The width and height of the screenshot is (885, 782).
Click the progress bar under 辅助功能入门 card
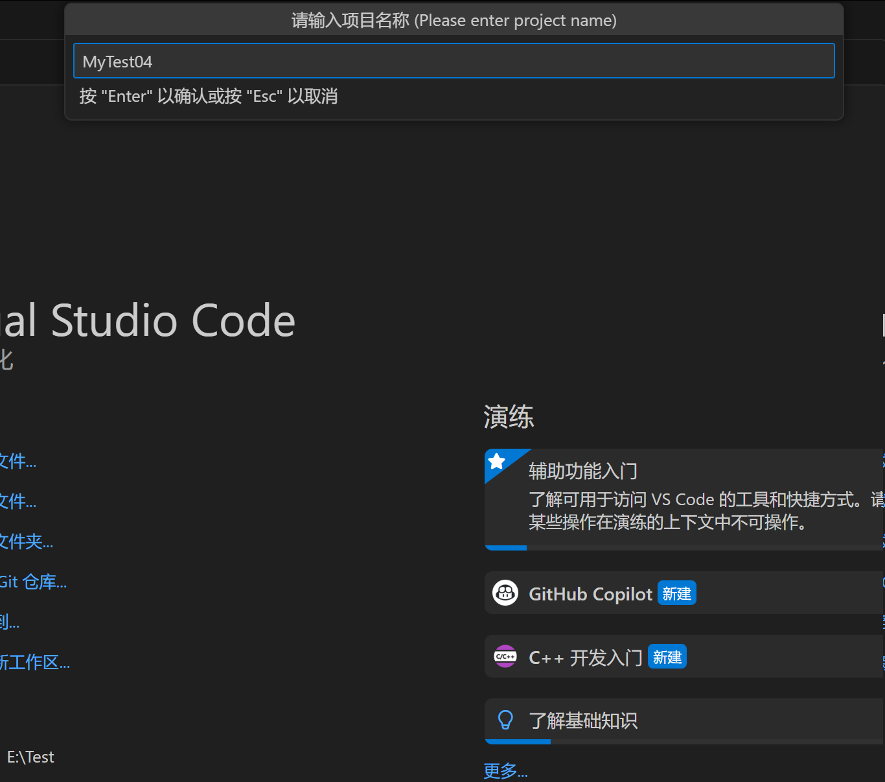coord(684,548)
